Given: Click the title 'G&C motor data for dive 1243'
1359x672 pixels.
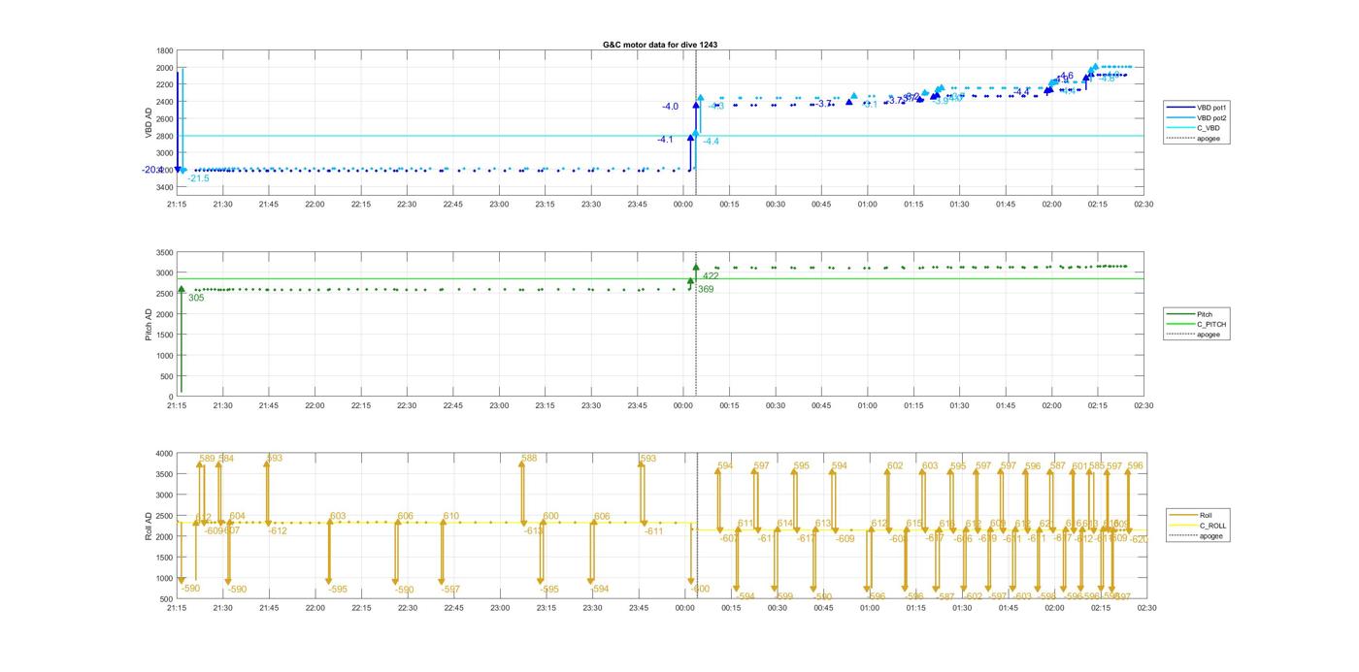Looking at the screenshot, I should coord(660,45).
